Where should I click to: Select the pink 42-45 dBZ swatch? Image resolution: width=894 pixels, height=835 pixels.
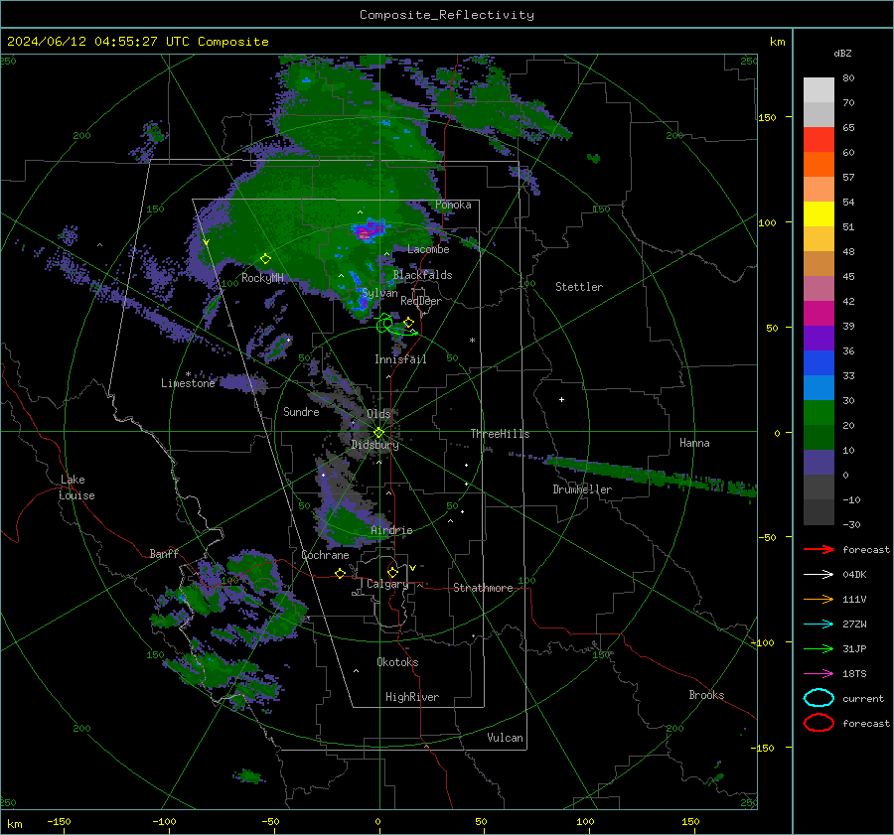819,289
